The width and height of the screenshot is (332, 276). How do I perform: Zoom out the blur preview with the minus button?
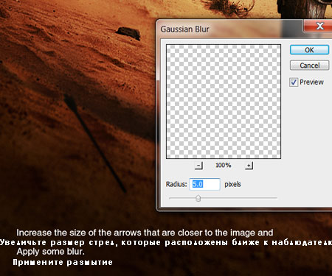(x=198, y=166)
